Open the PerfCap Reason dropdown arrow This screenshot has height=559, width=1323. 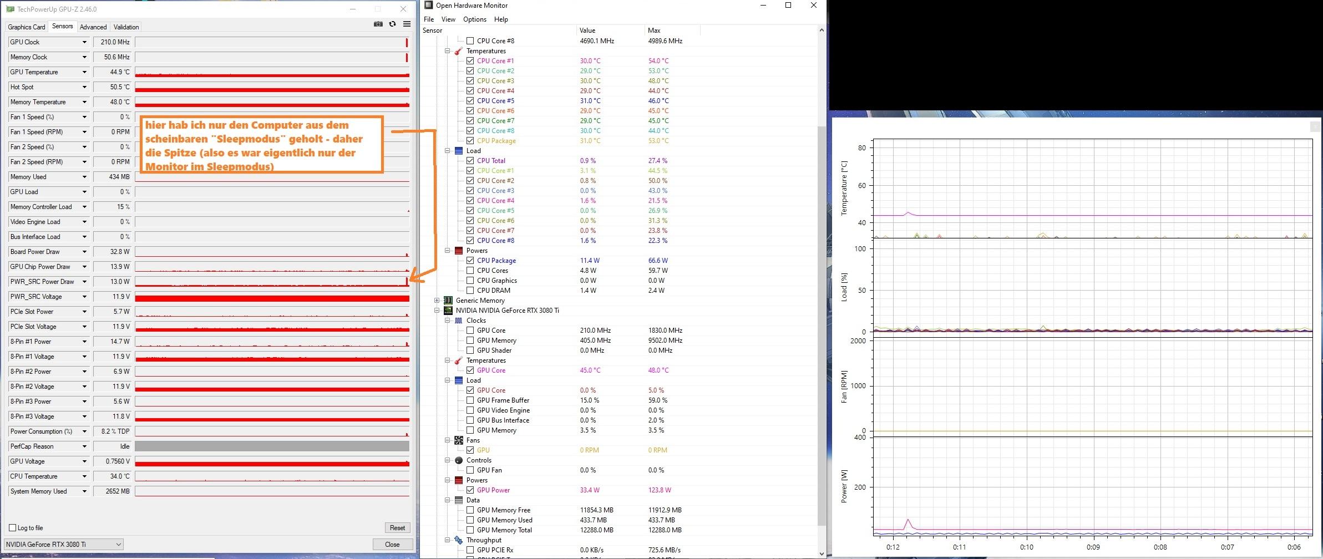click(84, 446)
